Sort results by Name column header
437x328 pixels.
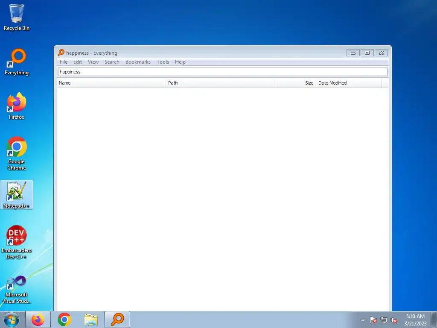(111, 83)
